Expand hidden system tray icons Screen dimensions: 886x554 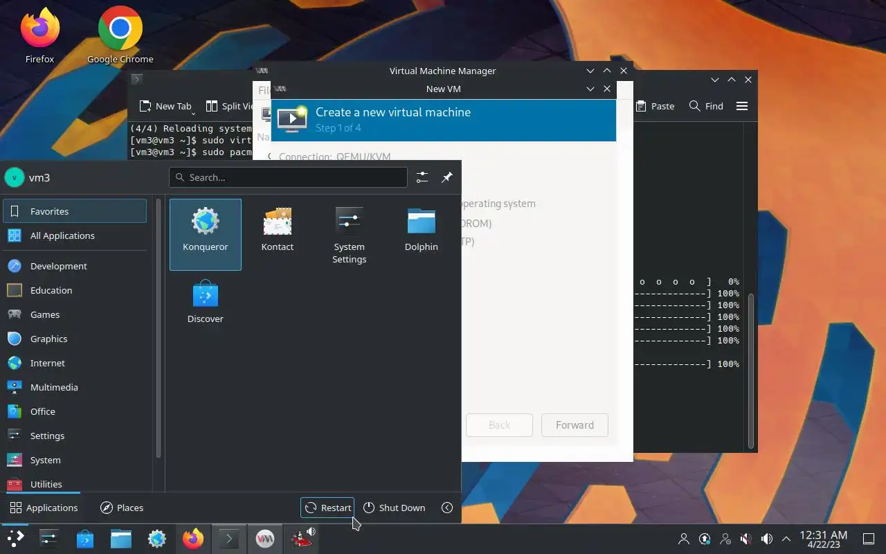[786, 539]
